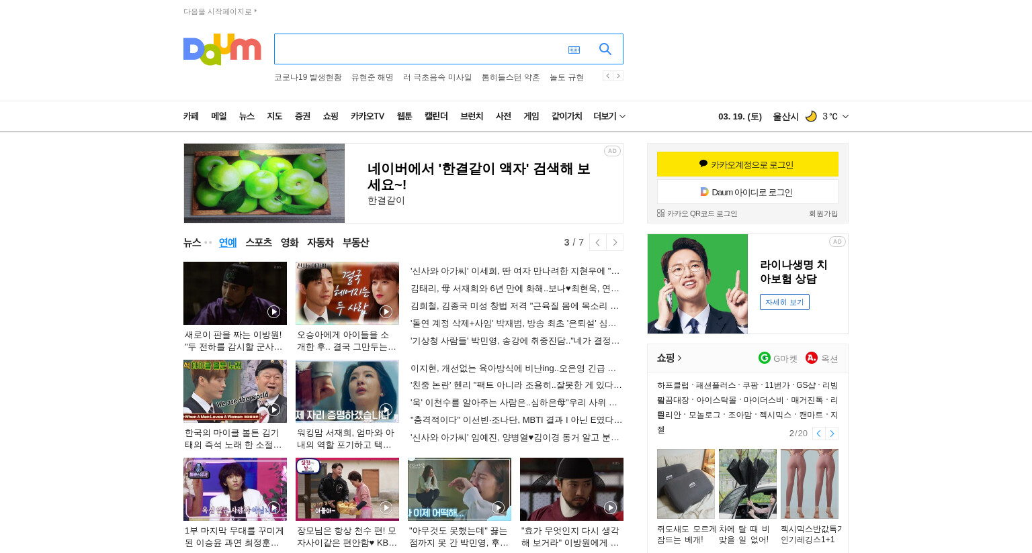The width and height of the screenshot is (1032, 553).
Task: Play video 오승아에게 아이들을 소개한 후
Action: pyautogui.click(x=386, y=311)
